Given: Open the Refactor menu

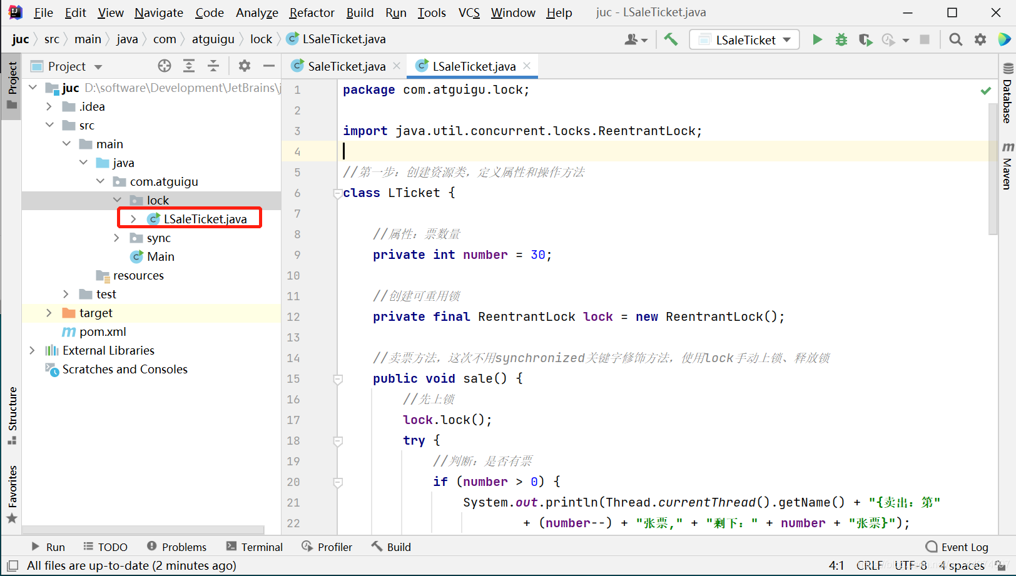Looking at the screenshot, I should click(x=312, y=13).
